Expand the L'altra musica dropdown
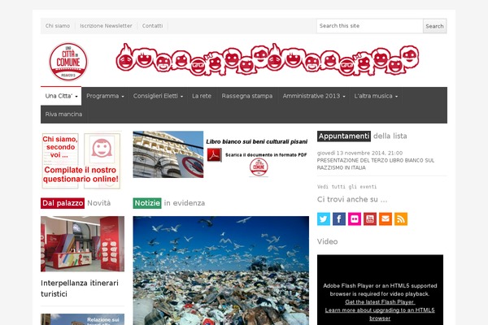 tap(376, 96)
